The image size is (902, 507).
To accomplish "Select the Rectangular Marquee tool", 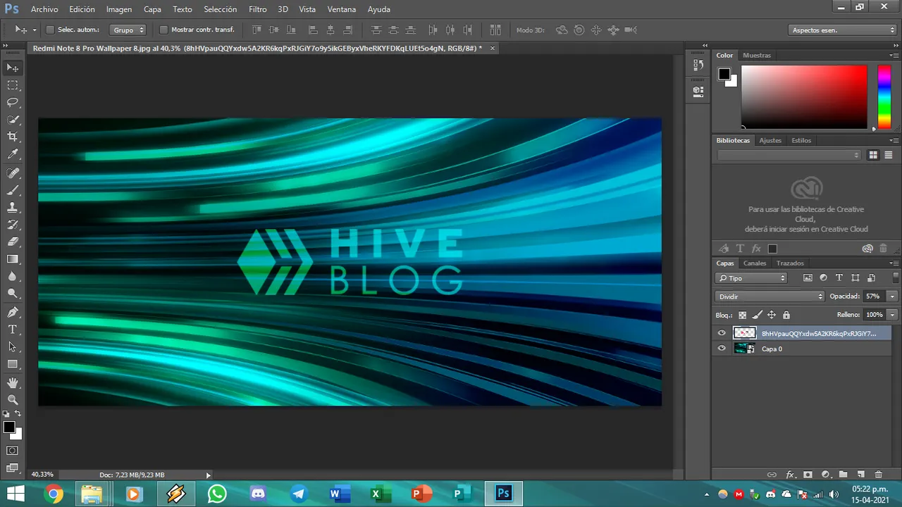I will point(13,85).
